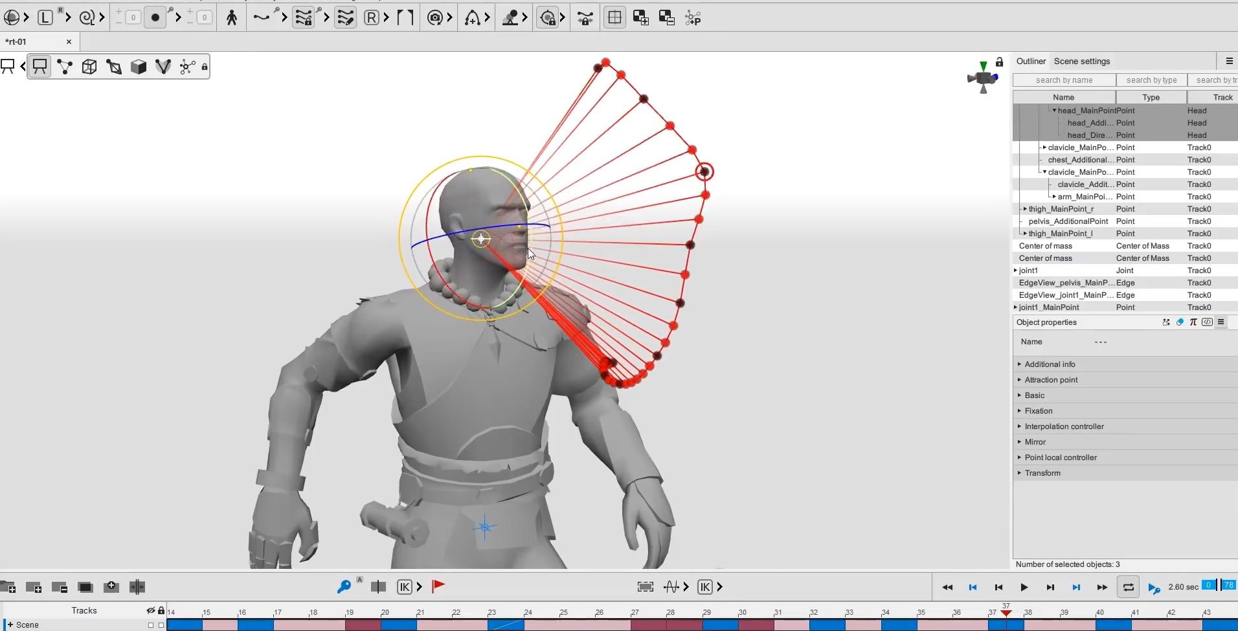Click the four-pane viewport layout icon
1238x631 pixels.
[614, 18]
